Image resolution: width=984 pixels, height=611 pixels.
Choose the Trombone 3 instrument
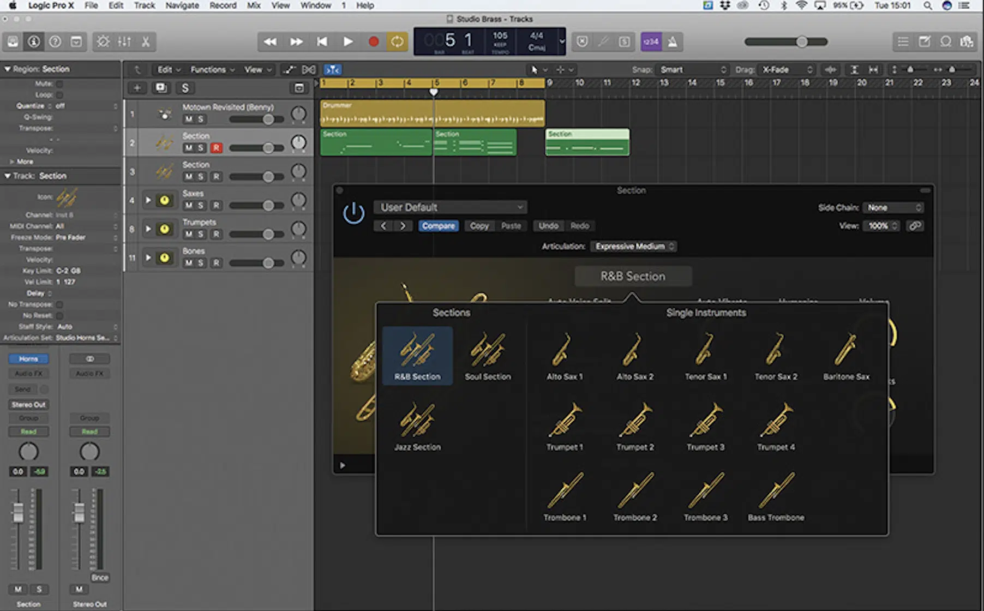coord(705,496)
